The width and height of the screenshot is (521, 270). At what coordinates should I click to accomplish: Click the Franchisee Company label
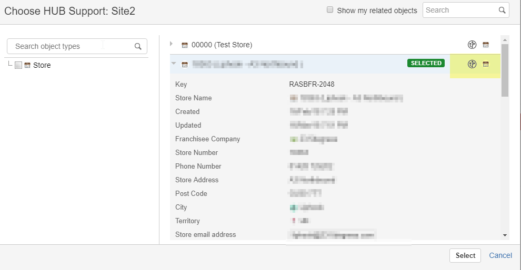point(208,139)
